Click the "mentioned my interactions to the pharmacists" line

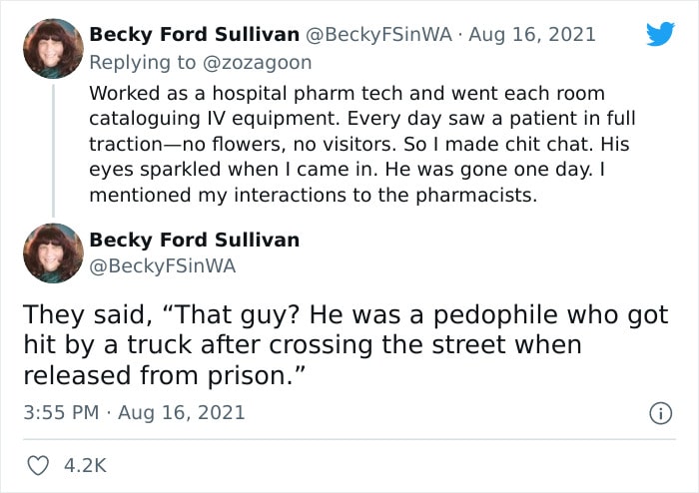[x=313, y=195]
